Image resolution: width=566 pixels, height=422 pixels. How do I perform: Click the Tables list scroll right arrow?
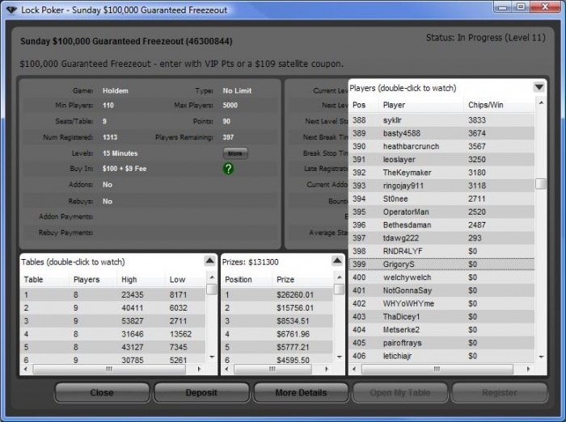coord(199,369)
